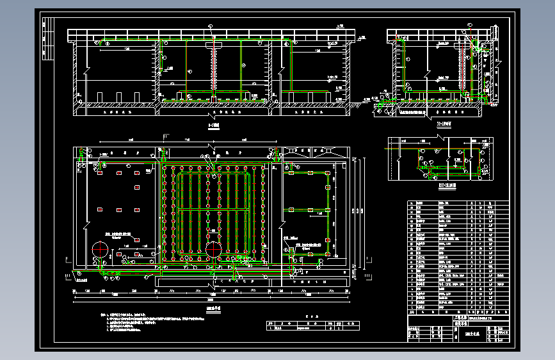Select the tall materials list table at right

pyautogui.click(x=458, y=258)
